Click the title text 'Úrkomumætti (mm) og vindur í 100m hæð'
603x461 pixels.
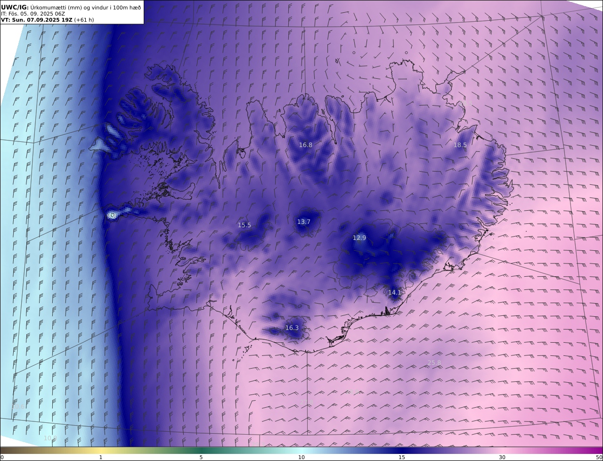[x=85, y=7]
